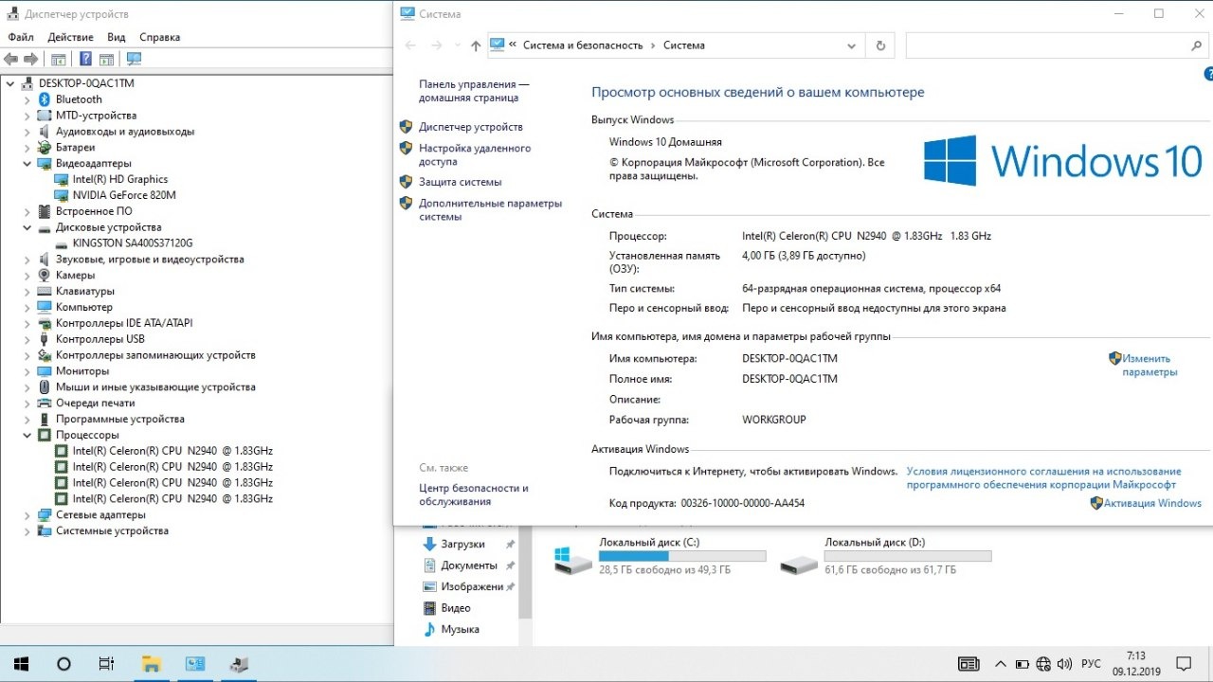1213x682 pixels.
Task: Click the Очереди печати printer icon
Action: (45, 404)
